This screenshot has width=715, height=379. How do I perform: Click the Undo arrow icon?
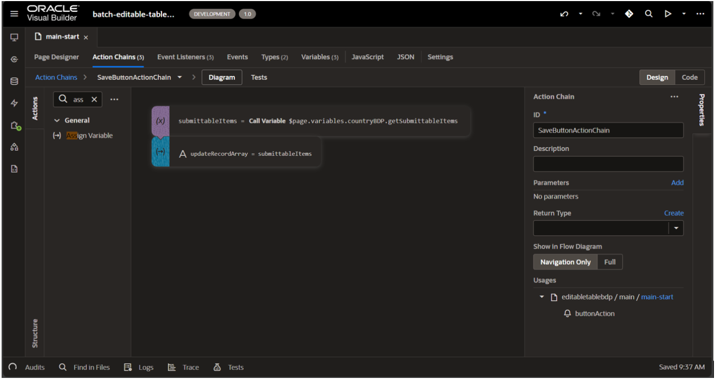[x=564, y=14]
